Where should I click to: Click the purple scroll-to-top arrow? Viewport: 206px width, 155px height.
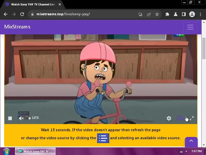[191, 142]
